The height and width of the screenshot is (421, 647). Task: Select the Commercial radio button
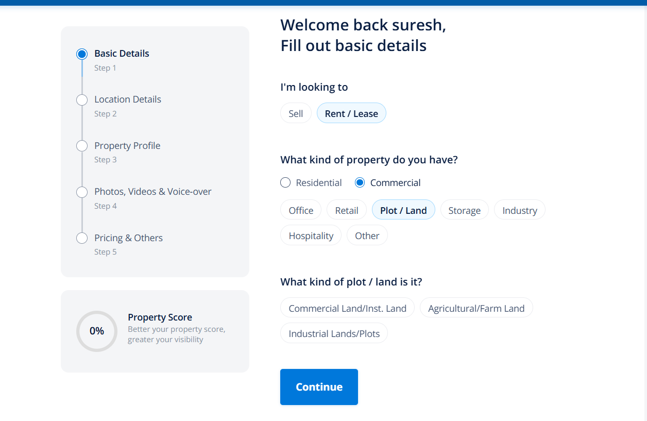click(360, 182)
